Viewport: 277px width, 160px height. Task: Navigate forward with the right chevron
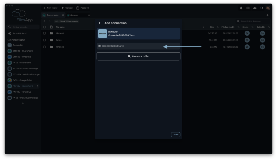pyautogui.click(x=50, y=21)
